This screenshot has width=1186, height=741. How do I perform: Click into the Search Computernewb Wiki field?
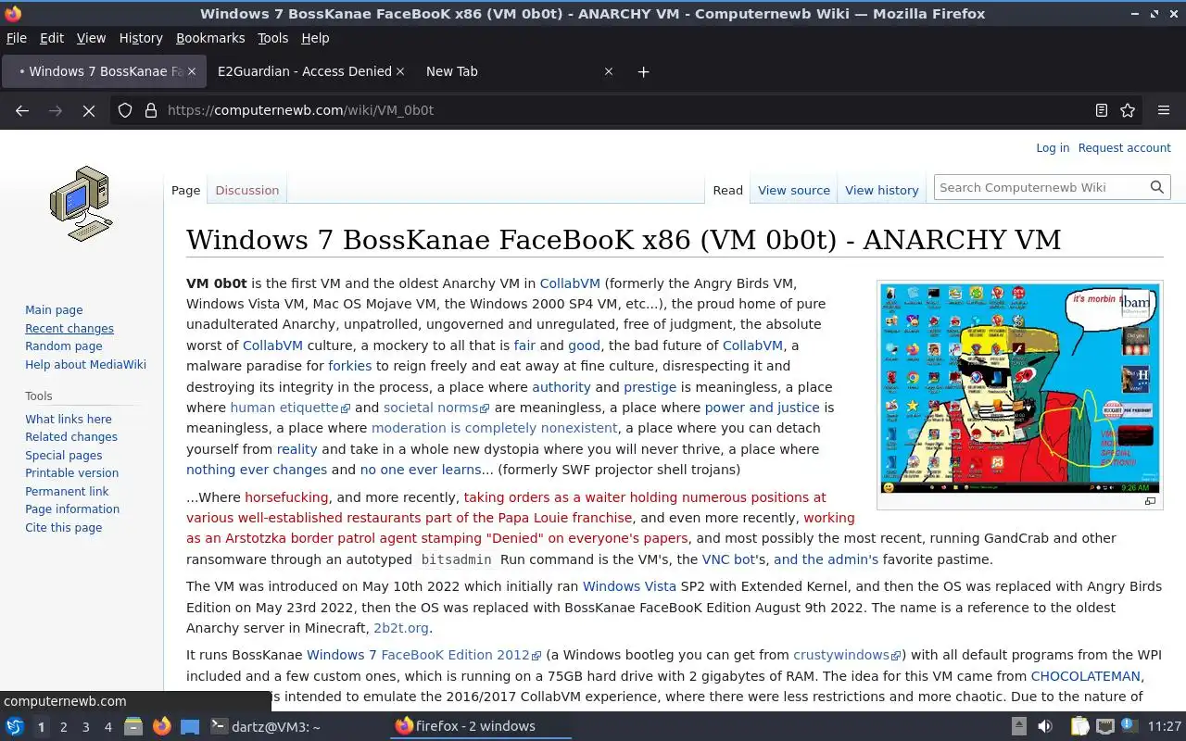[1041, 187]
